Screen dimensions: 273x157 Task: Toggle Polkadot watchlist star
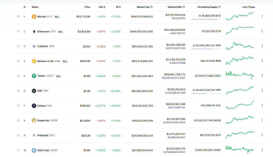pyautogui.click(x=18, y=135)
